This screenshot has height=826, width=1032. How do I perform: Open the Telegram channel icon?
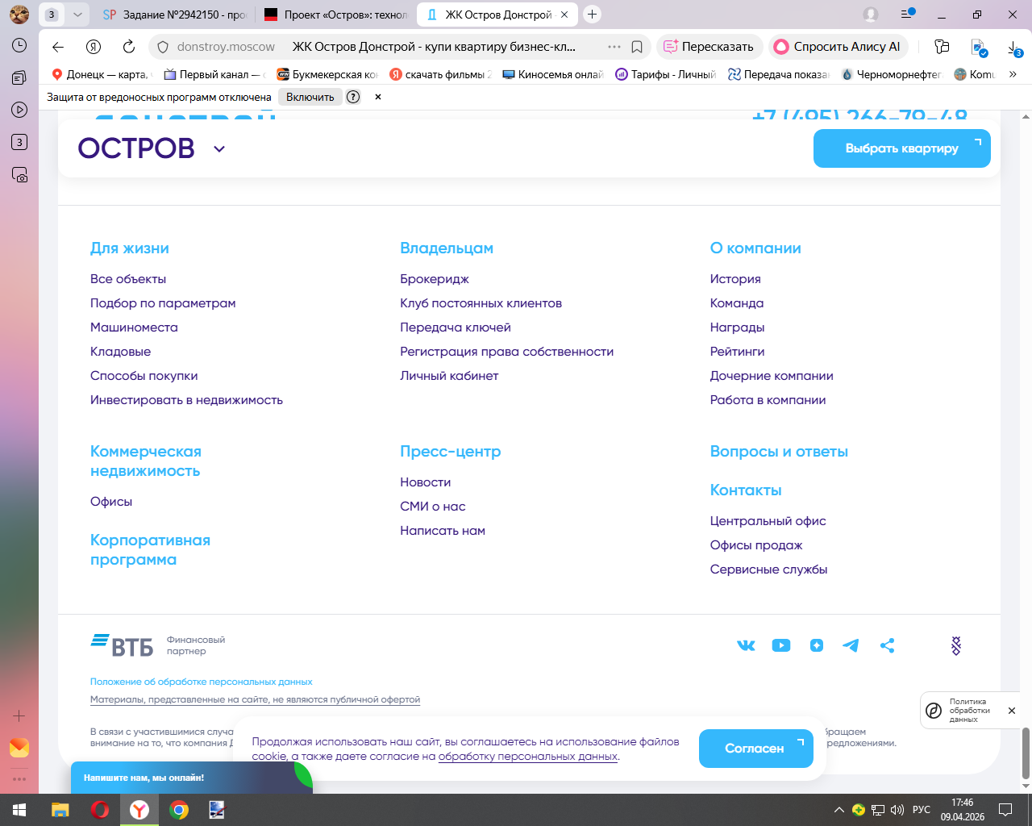click(x=851, y=645)
